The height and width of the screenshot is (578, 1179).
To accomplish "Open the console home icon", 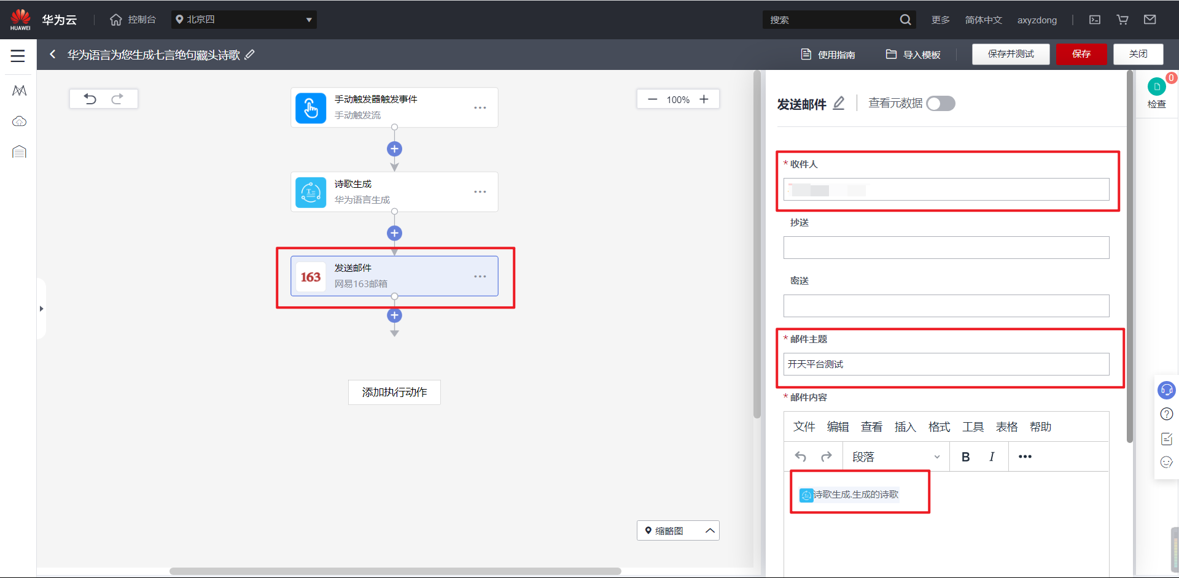I will [x=115, y=20].
